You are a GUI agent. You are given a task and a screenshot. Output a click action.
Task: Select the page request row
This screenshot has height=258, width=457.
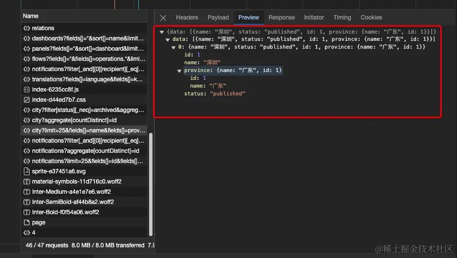pos(84,222)
